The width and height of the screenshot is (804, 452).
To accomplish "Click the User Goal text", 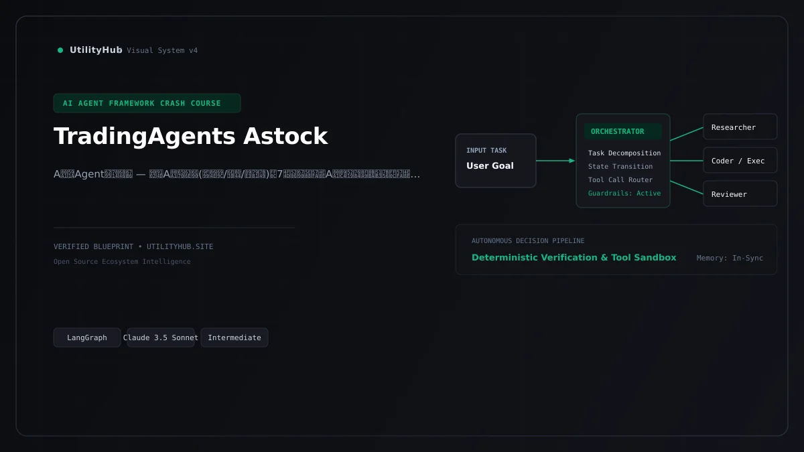I will [x=490, y=165].
